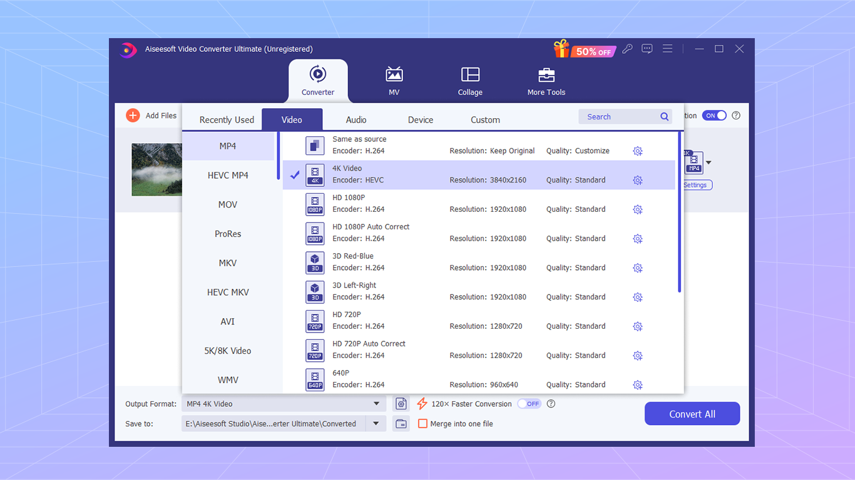Viewport: 855px width, 480px height.
Task: Click the profile settings icon beside Output Format
Action: pos(401,404)
